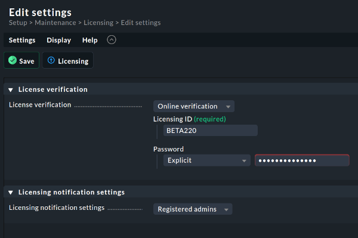
Task: Click the Licensing button
Action: coord(68,60)
